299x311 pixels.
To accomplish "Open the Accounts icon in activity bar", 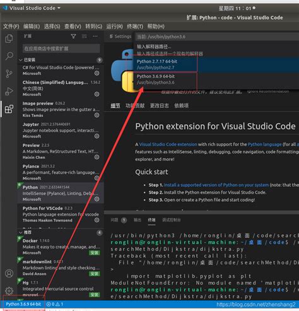I will click(x=9, y=273).
